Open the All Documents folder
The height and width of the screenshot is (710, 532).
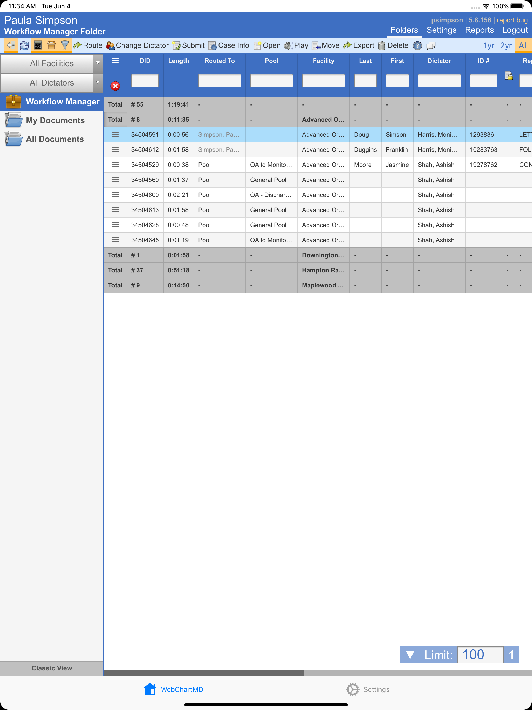pos(51,139)
